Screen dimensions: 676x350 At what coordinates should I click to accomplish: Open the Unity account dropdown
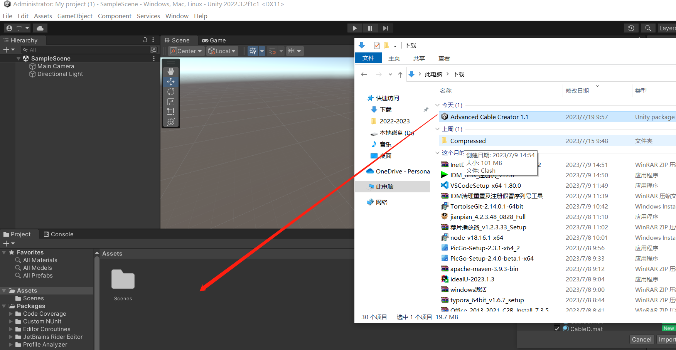point(18,28)
